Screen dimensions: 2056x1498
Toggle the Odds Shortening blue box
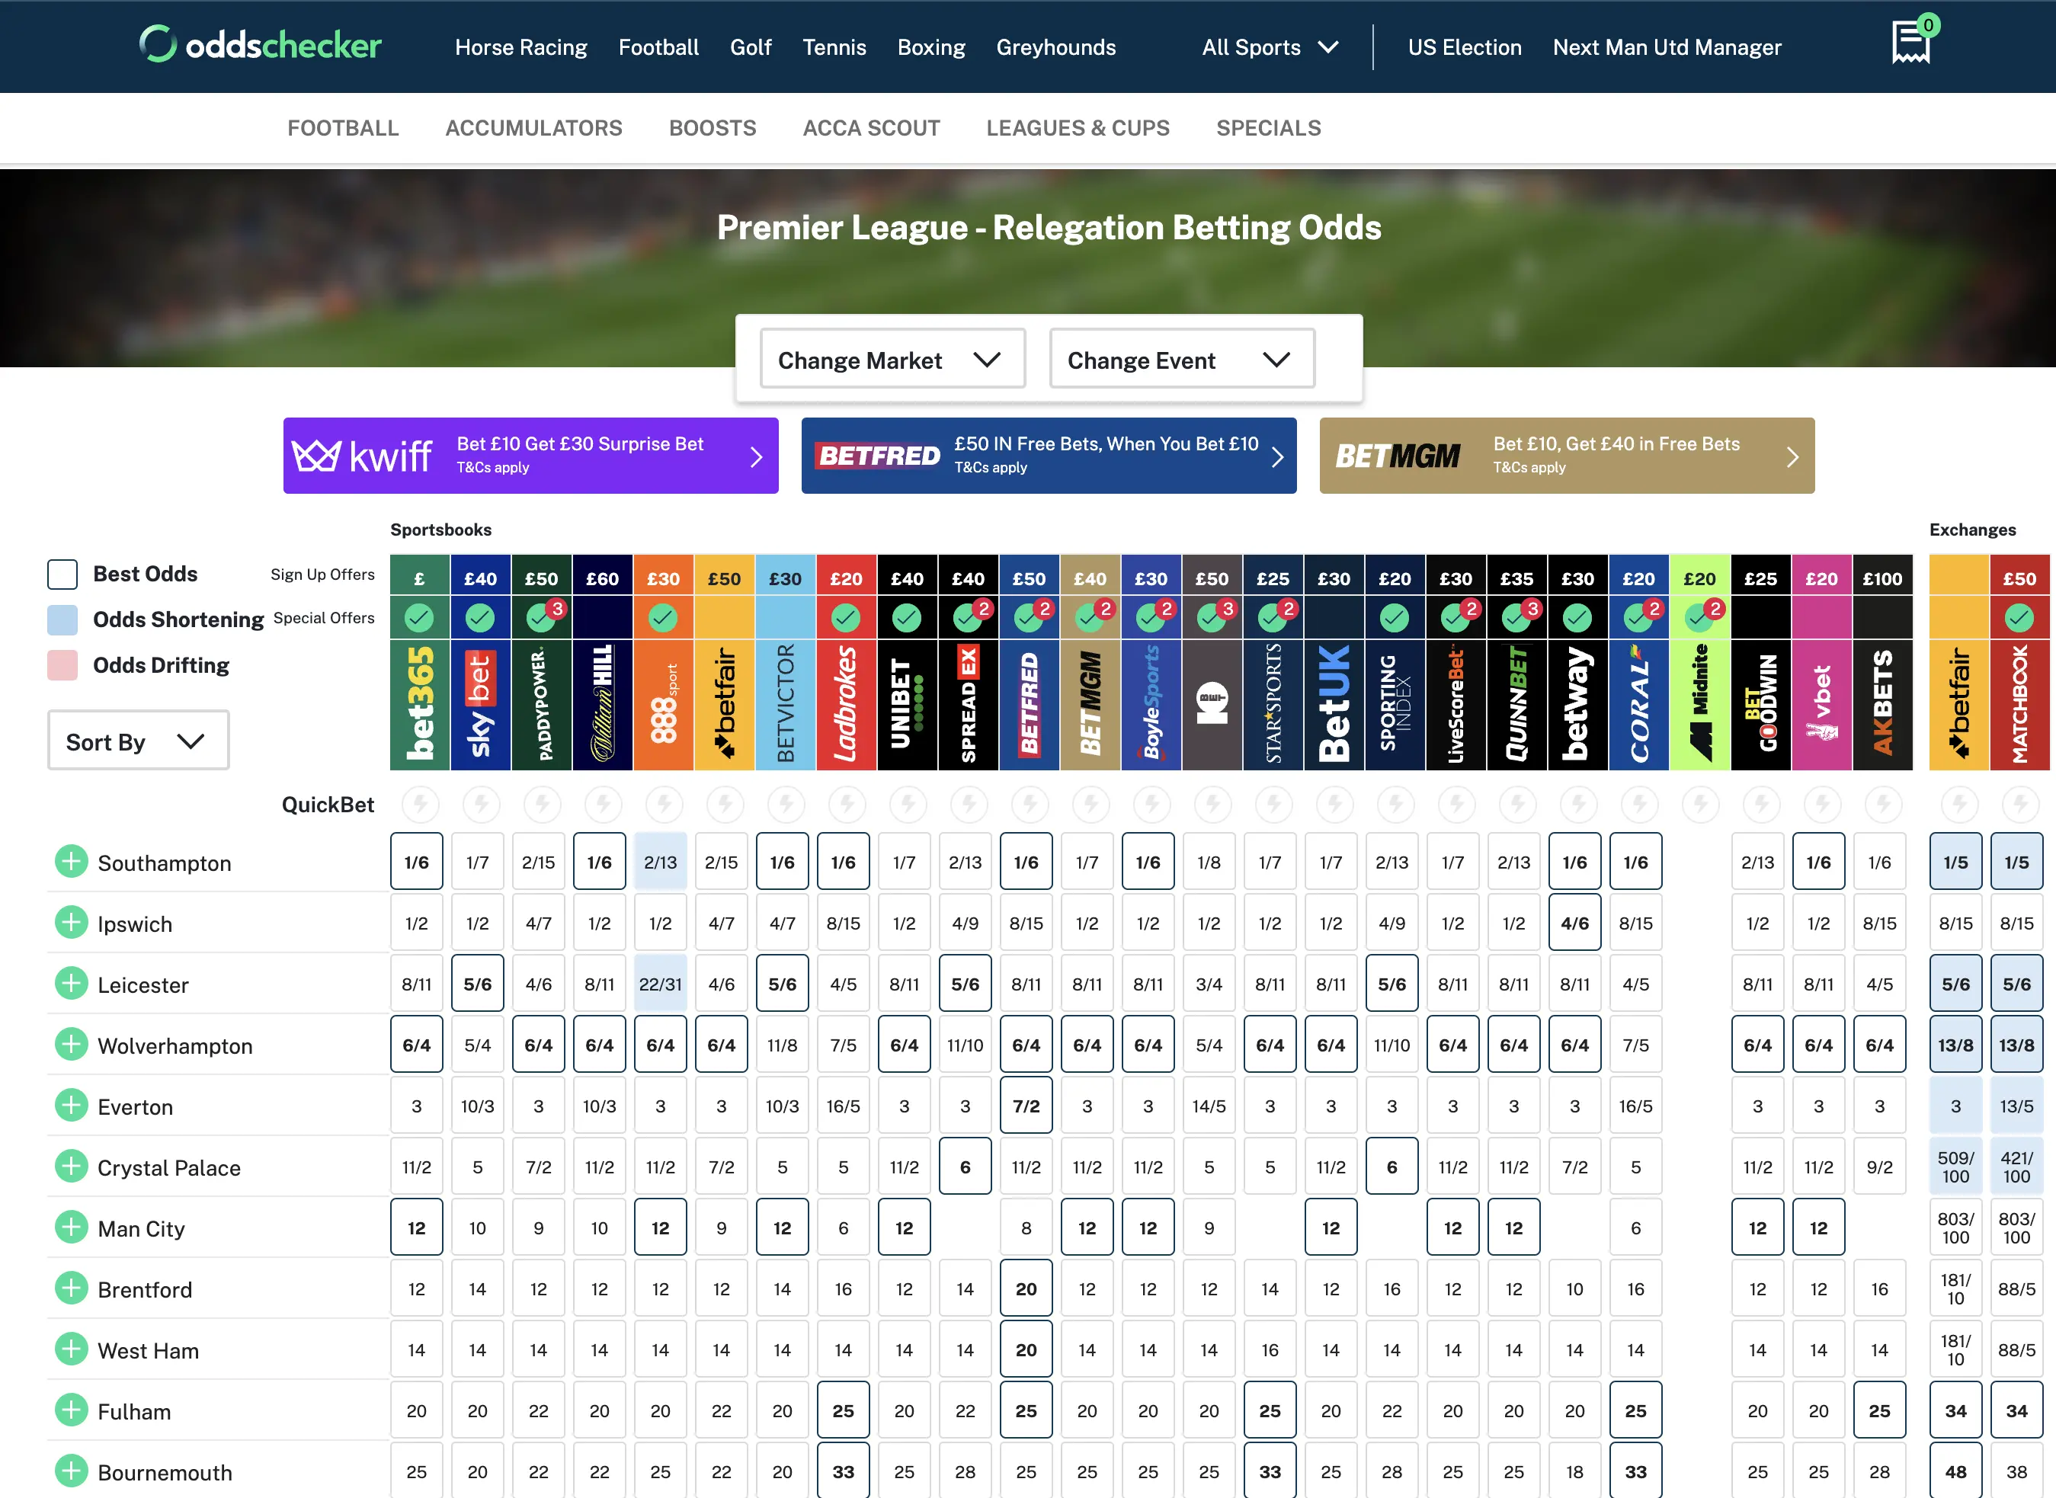pyautogui.click(x=62, y=619)
